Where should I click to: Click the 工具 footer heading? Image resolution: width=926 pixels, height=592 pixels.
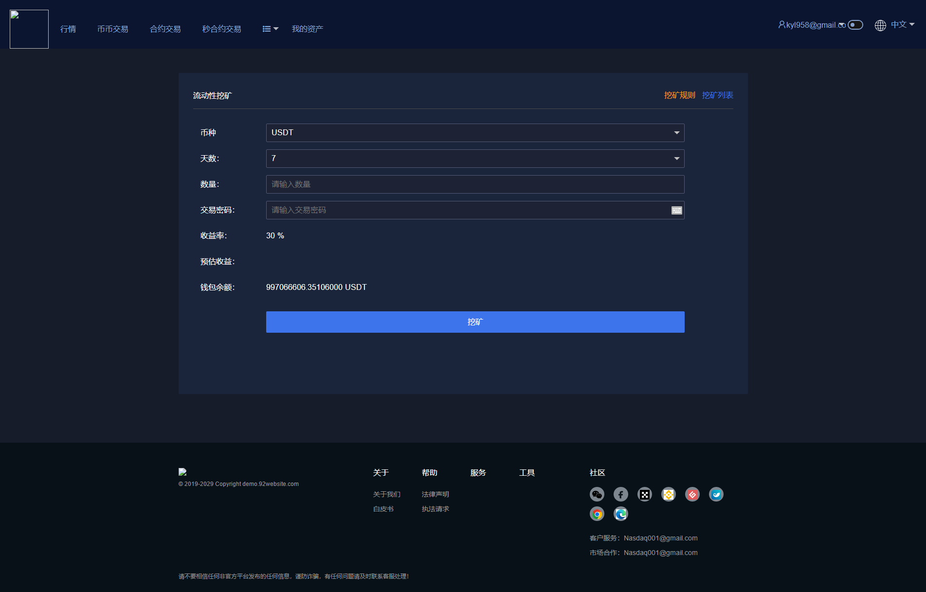527,473
